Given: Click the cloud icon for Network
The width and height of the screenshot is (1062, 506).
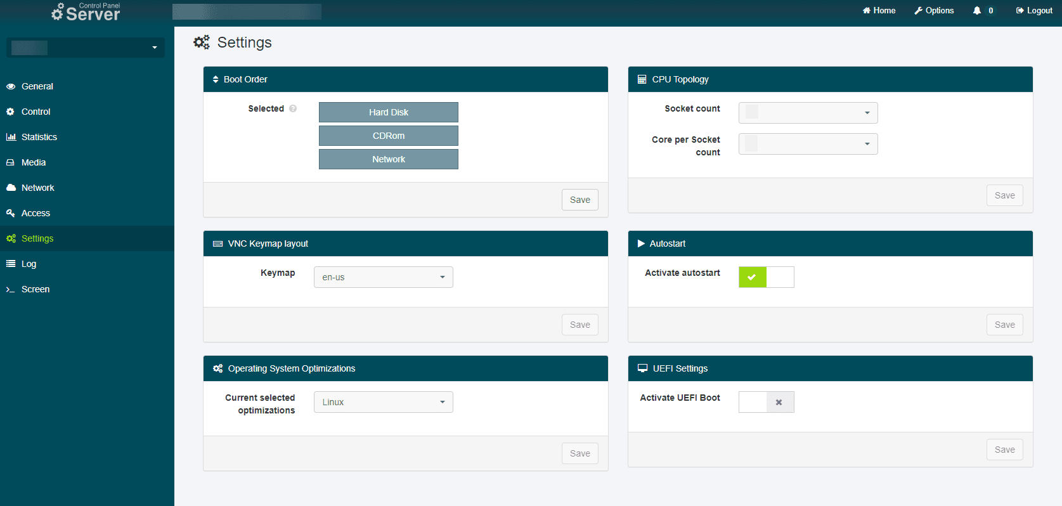Looking at the screenshot, I should pos(11,188).
